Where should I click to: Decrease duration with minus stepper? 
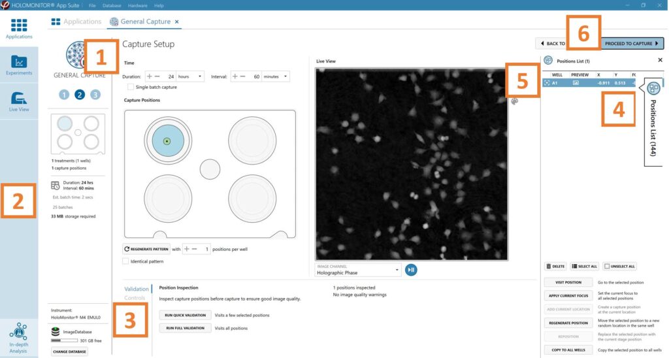(x=157, y=76)
